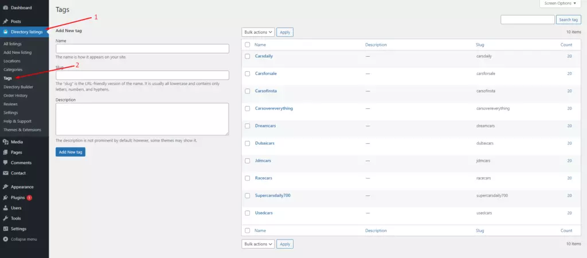Image resolution: width=587 pixels, height=258 pixels.
Task: Click the Comments bubble icon
Action: tap(6, 163)
